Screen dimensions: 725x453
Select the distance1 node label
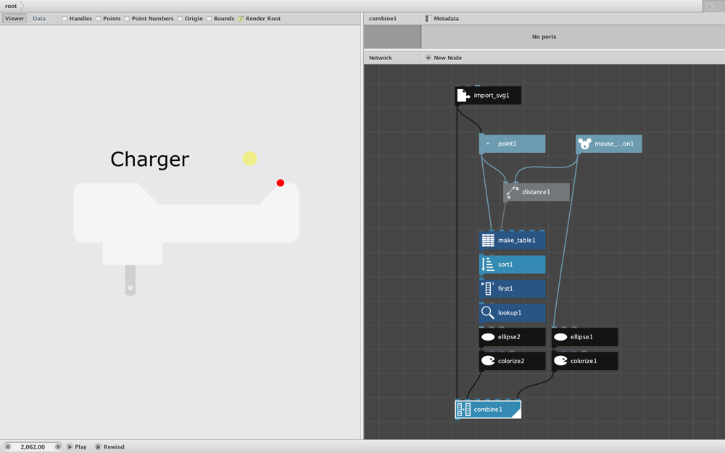pyautogui.click(x=536, y=192)
